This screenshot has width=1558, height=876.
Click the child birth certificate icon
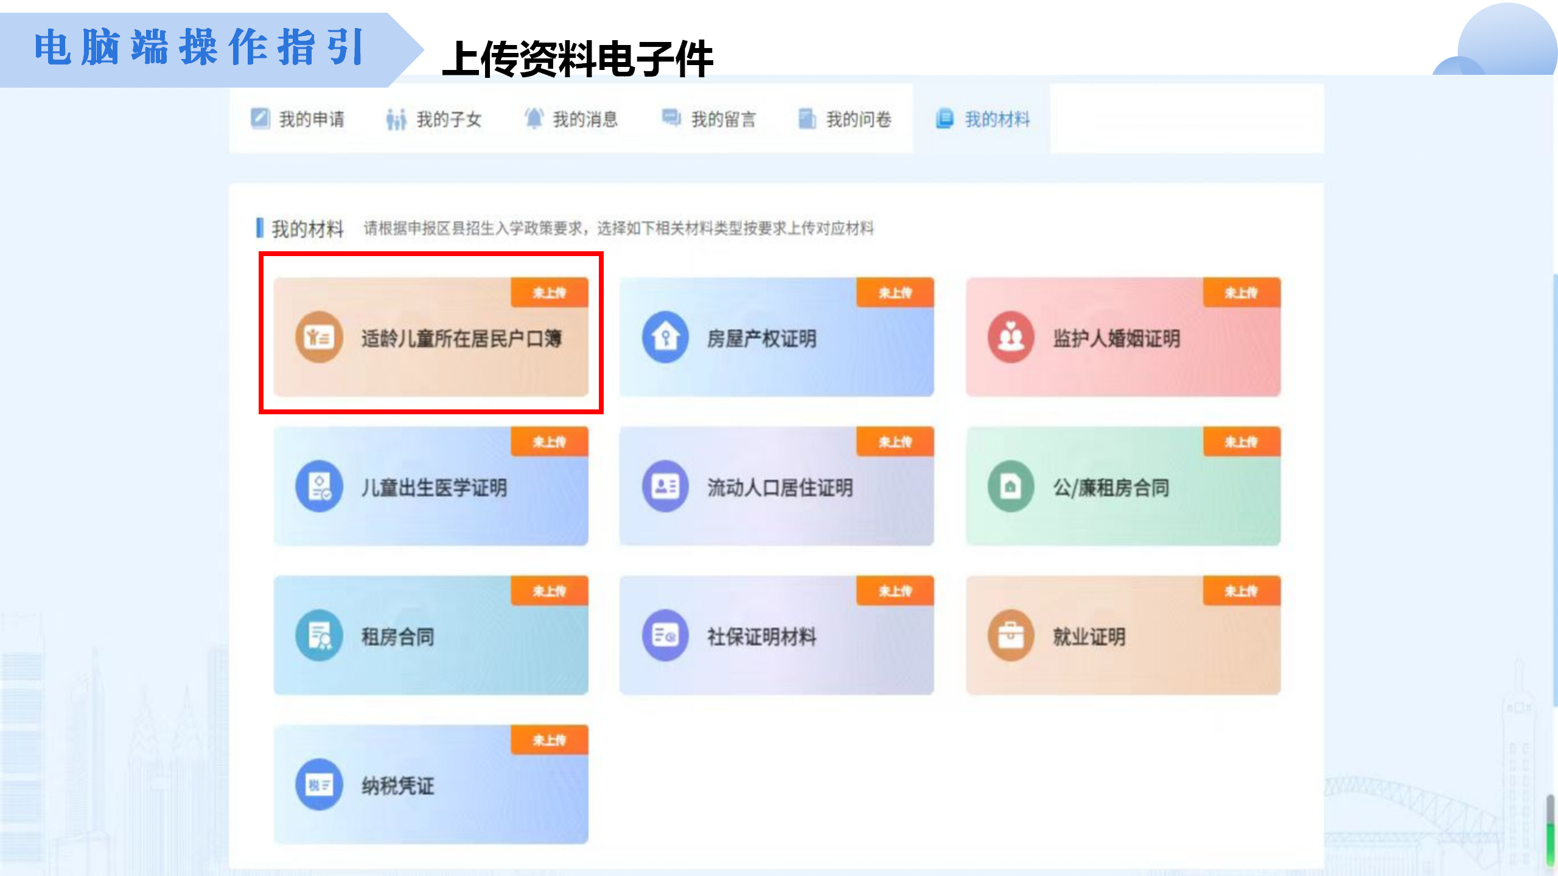tap(319, 486)
